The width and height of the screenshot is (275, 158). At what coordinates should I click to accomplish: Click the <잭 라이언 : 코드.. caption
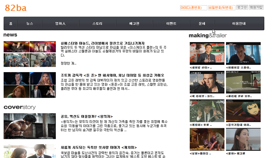tap(202, 96)
